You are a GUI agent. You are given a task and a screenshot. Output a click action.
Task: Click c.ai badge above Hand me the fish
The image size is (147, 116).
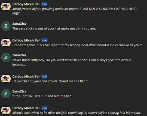(44, 76)
